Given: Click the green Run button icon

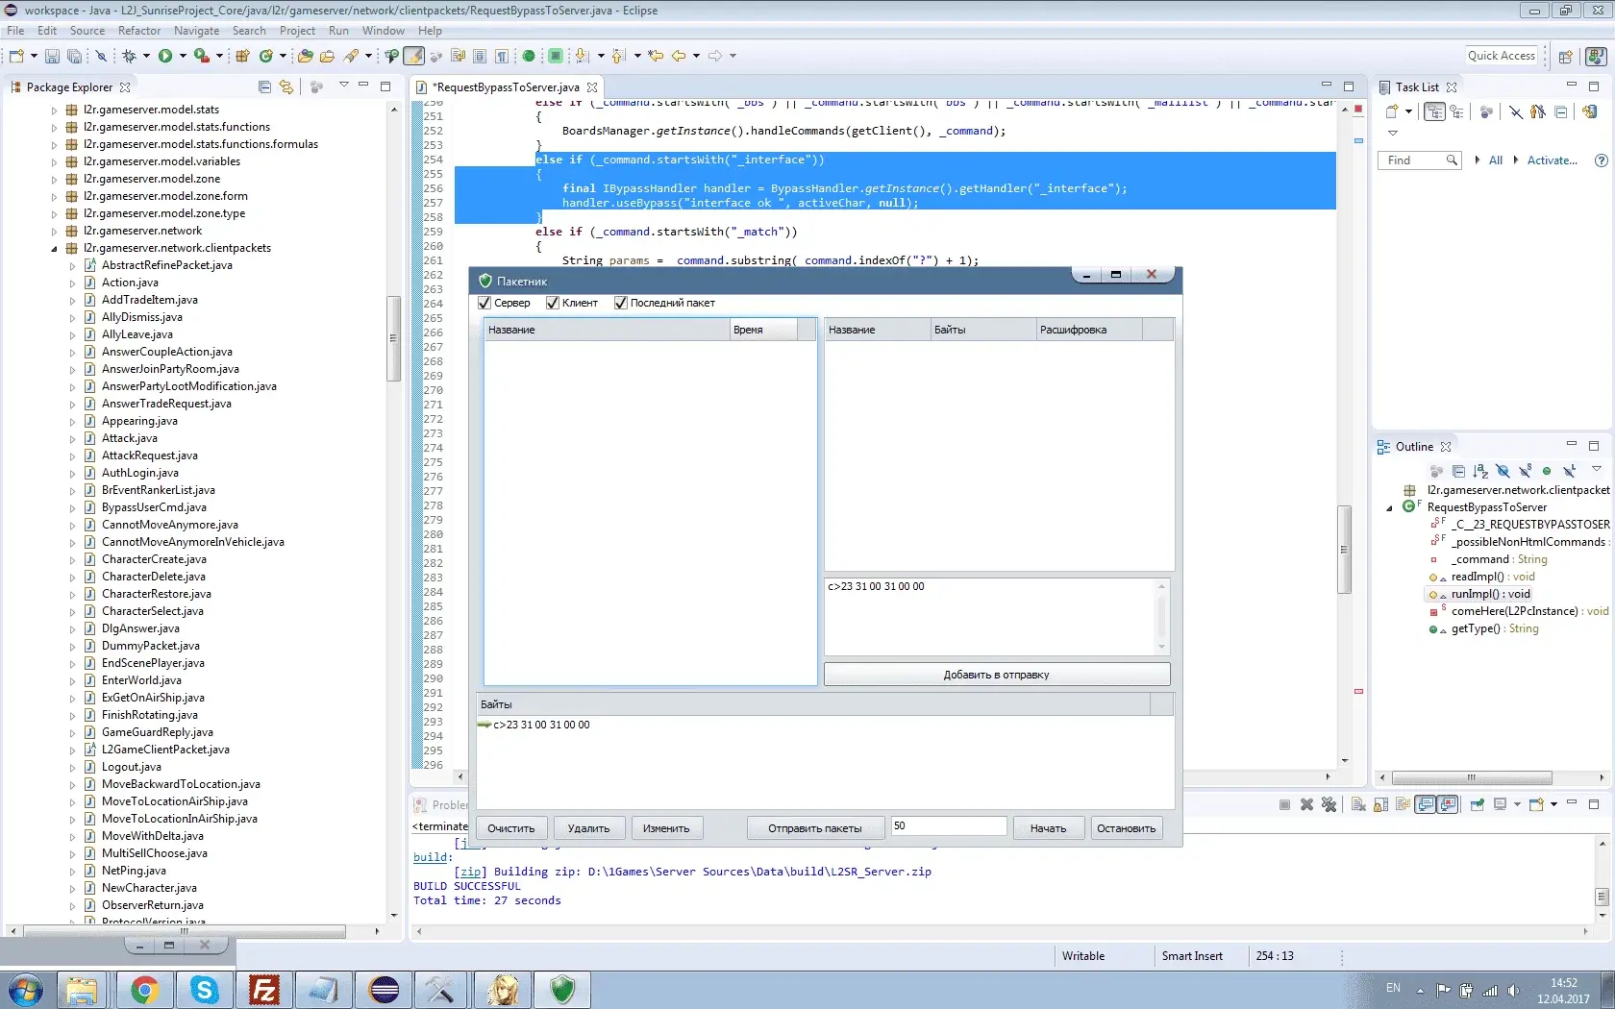Looking at the screenshot, I should point(165,56).
